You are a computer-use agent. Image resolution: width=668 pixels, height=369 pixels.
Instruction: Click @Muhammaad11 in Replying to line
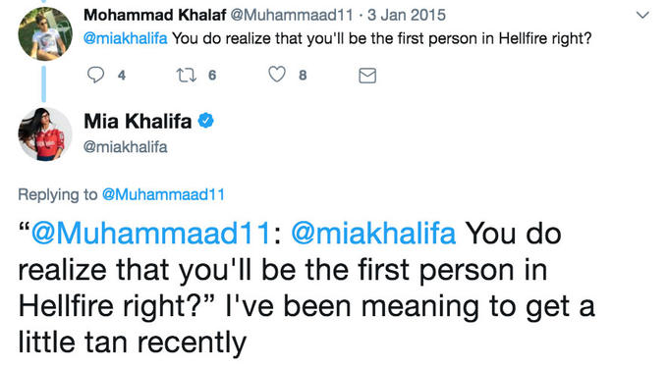[x=163, y=194]
